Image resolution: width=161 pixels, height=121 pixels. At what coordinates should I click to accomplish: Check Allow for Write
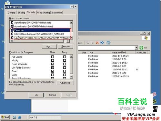(53, 75)
